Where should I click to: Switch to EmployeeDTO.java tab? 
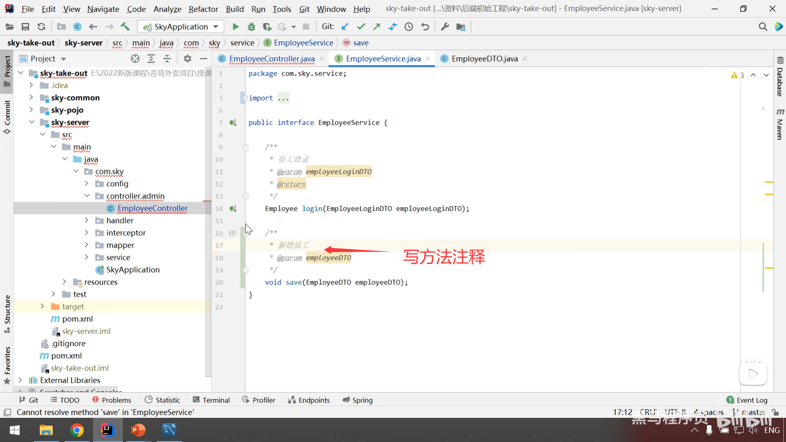coord(484,59)
